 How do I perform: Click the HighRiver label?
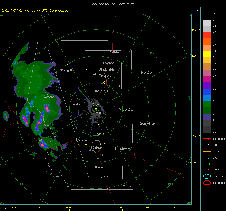(x=104, y=176)
